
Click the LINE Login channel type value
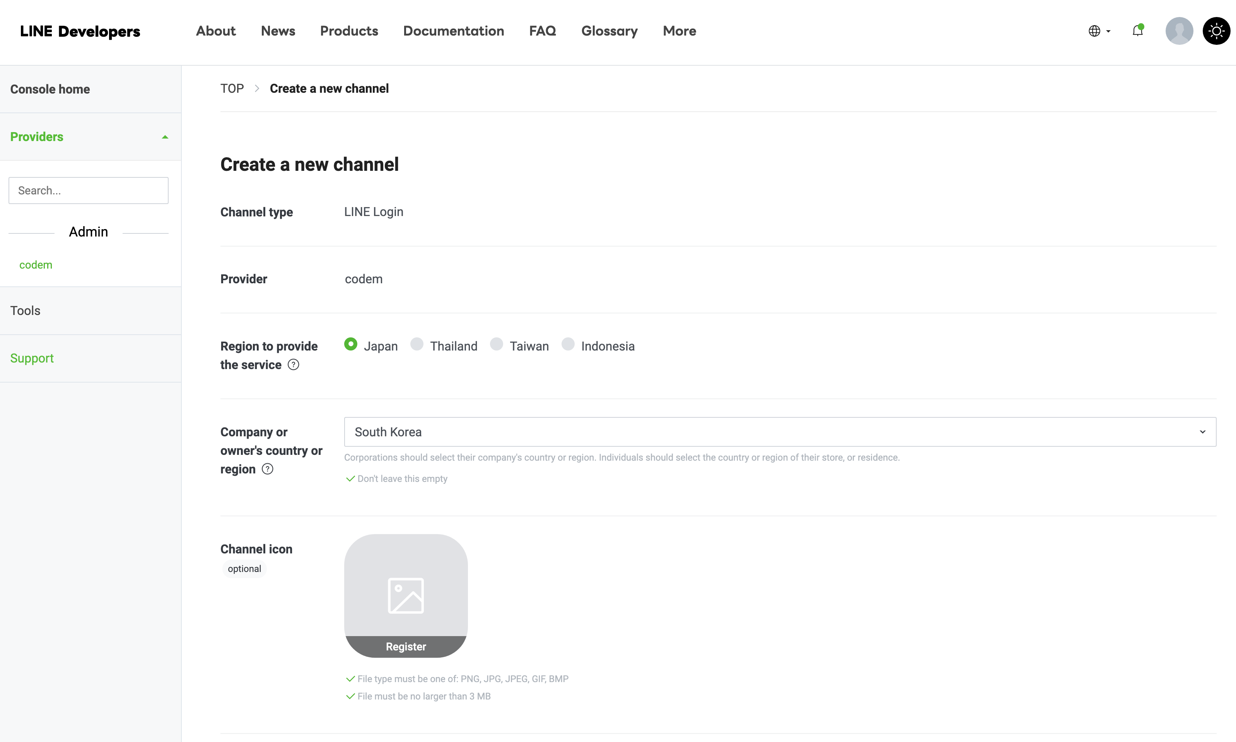(374, 212)
